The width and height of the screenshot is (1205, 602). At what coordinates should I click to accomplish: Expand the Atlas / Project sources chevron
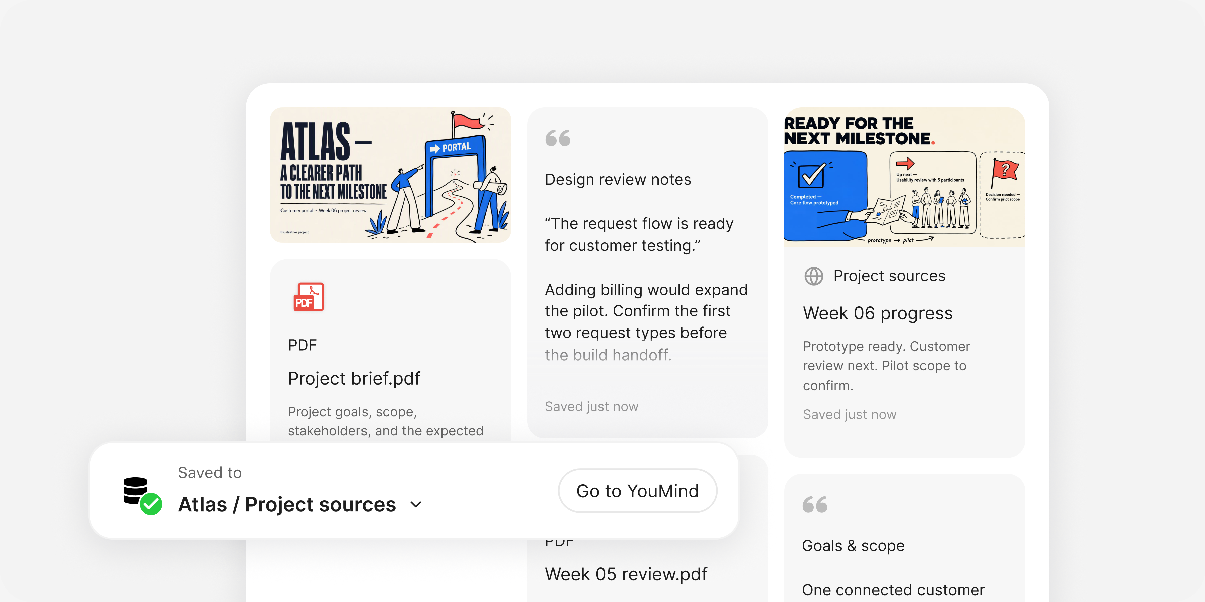click(415, 505)
